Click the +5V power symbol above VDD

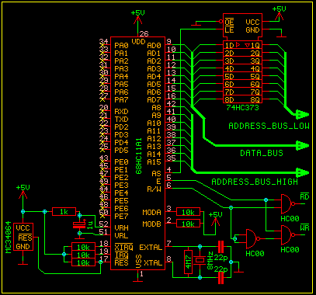pyautogui.click(x=137, y=17)
